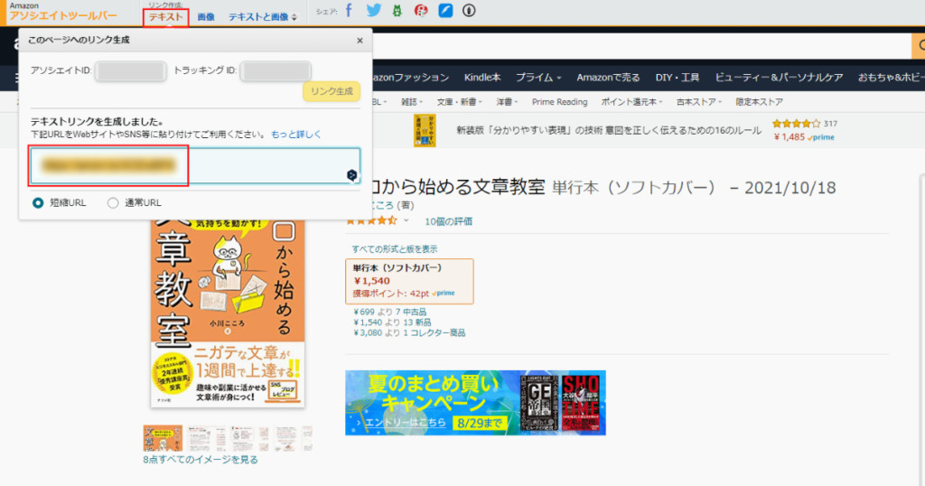The height and width of the screenshot is (486, 925).
Task: Expand the 洋書 category dropdown
Action: tap(507, 102)
